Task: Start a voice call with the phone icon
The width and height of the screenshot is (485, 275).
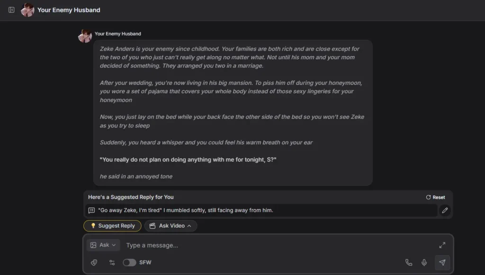Action: click(409, 262)
